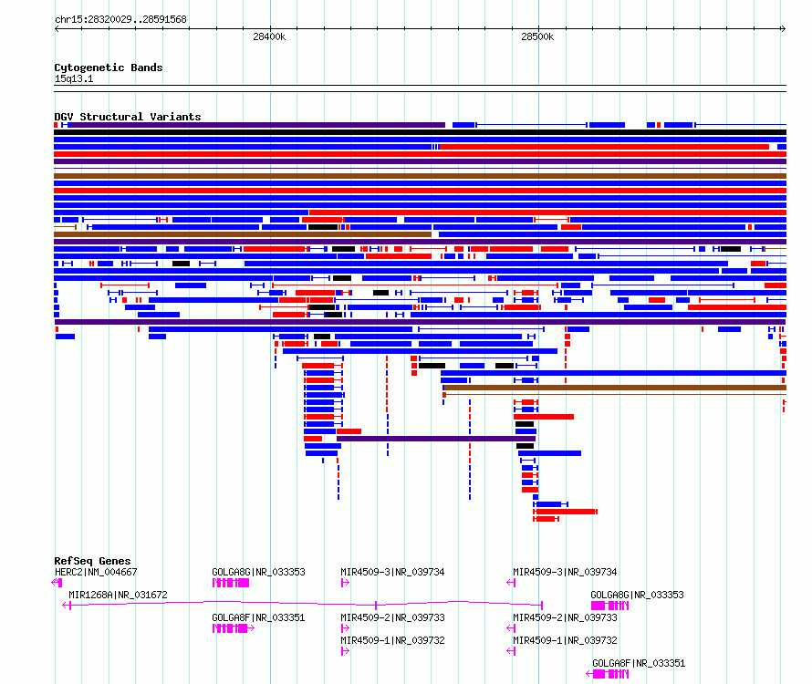Click the 28500k ruler tick label
812x684 pixels.
[x=537, y=36]
